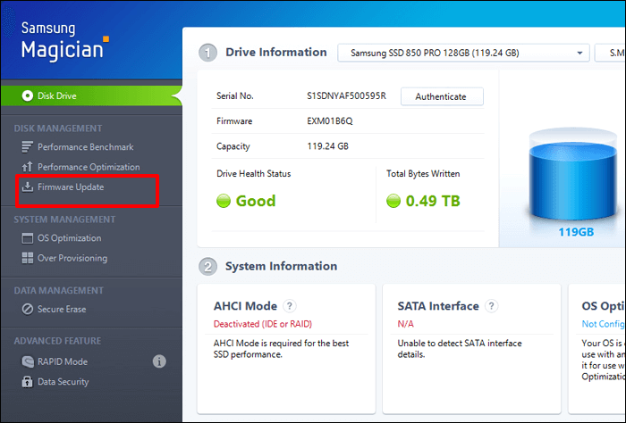Click the Performance Optimization arrows icon
The height and width of the screenshot is (423, 626).
[x=27, y=167]
